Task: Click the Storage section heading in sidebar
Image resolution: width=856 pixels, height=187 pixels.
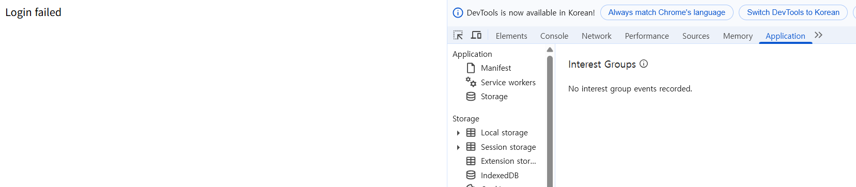Action: pos(466,118)
